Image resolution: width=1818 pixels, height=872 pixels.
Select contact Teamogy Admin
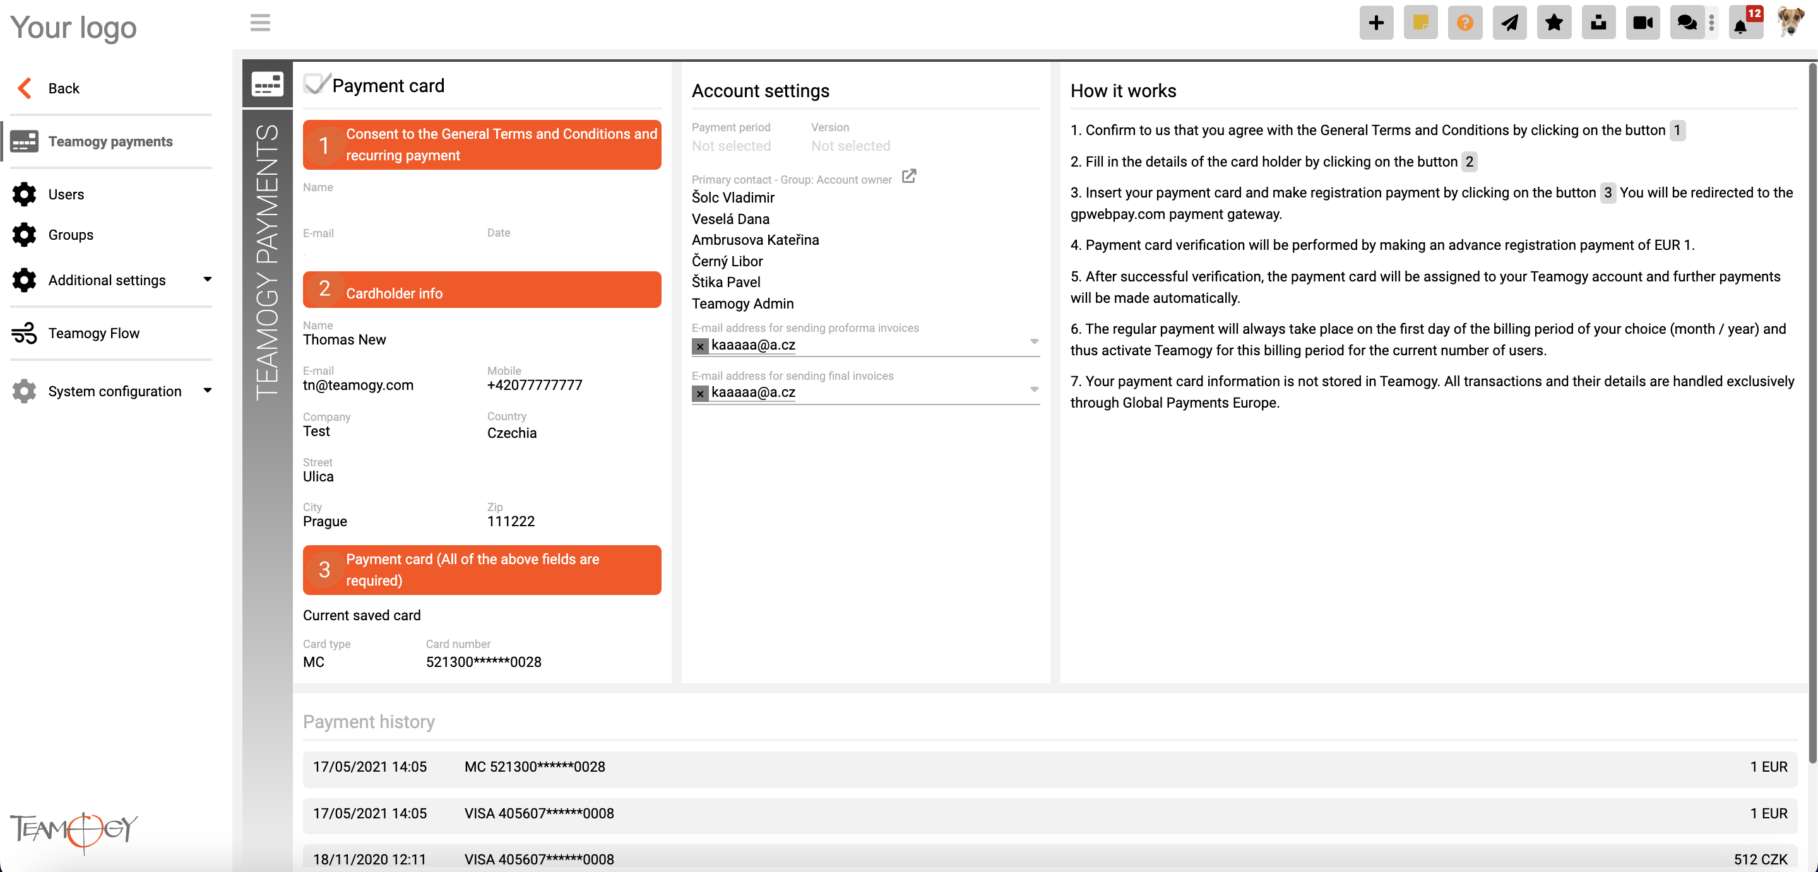pyautogui.click(x=742, y=303)
